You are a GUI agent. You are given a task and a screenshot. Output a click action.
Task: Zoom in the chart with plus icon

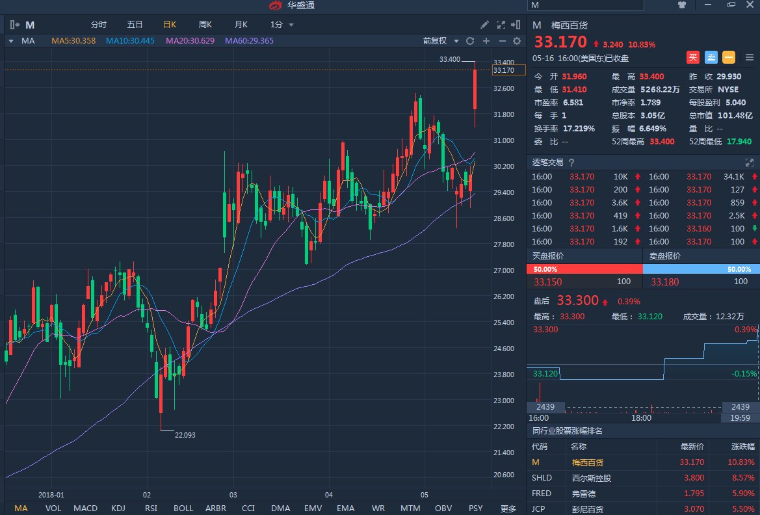(x=486, y=41)
